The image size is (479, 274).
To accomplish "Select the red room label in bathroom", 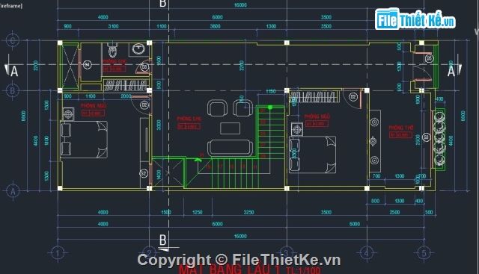I will point(115,61).
